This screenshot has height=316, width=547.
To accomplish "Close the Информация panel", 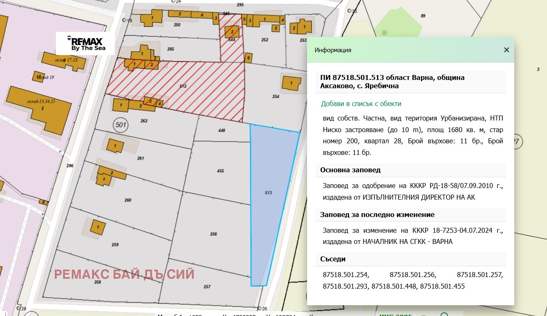I will (506, 50).
